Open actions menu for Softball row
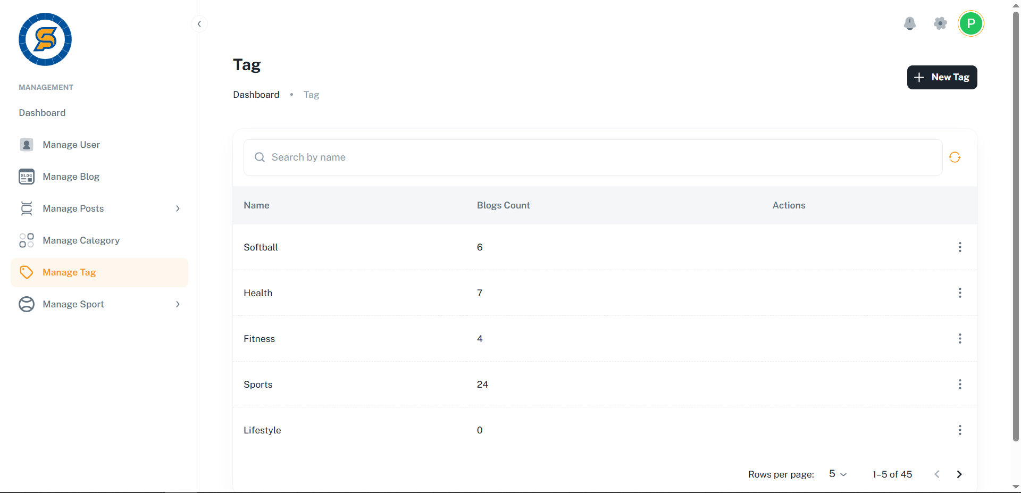 click(x=959, y=247)
